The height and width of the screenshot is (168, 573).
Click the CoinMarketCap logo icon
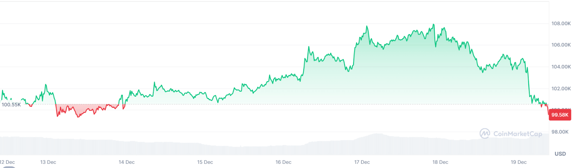click(x=485, y=134)
